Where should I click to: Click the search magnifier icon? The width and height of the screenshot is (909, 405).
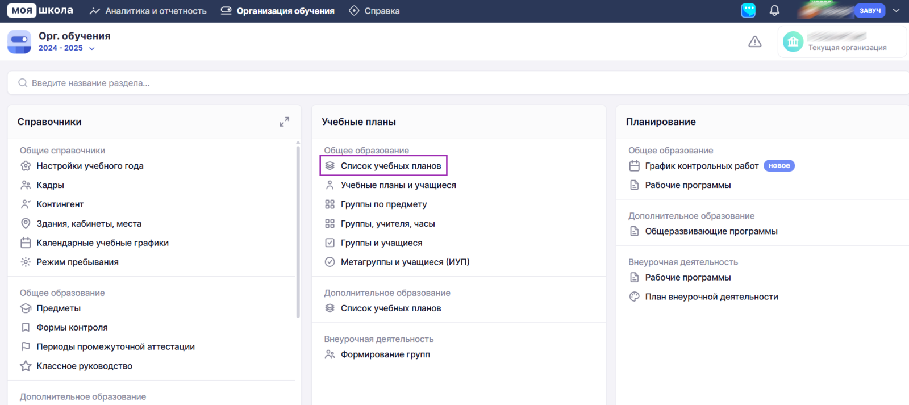(23, 83)
